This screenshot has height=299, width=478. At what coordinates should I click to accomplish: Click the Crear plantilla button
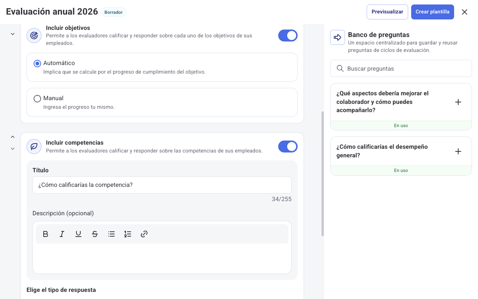click(432, 12)
